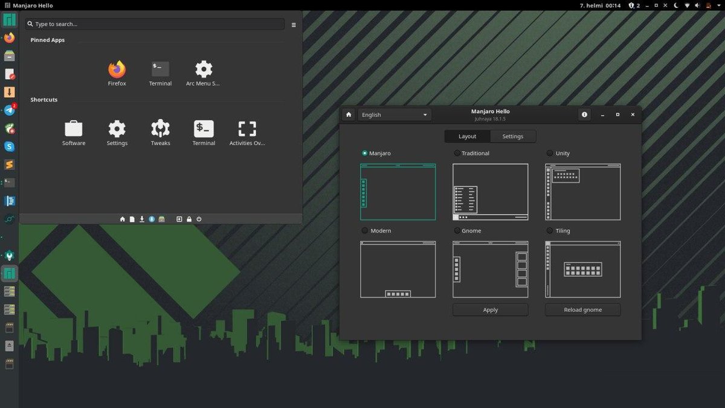Open date and clock menu in top bar
725x408 pixels.
pyautogui.click(x=600, y=5)
